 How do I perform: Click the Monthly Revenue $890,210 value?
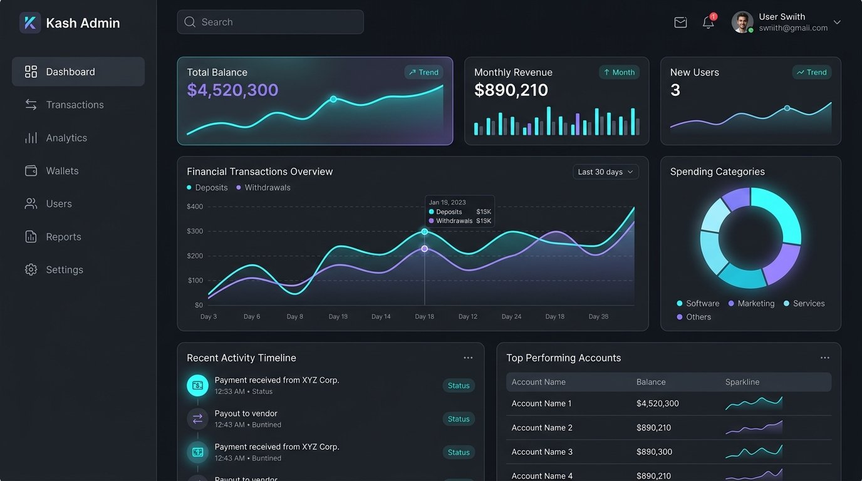click(x=511, y=90)
